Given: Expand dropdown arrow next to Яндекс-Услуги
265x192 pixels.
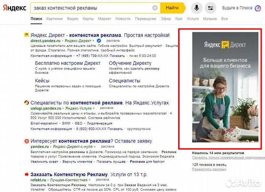Looking at the screenshot, I should tap(93, 108).
